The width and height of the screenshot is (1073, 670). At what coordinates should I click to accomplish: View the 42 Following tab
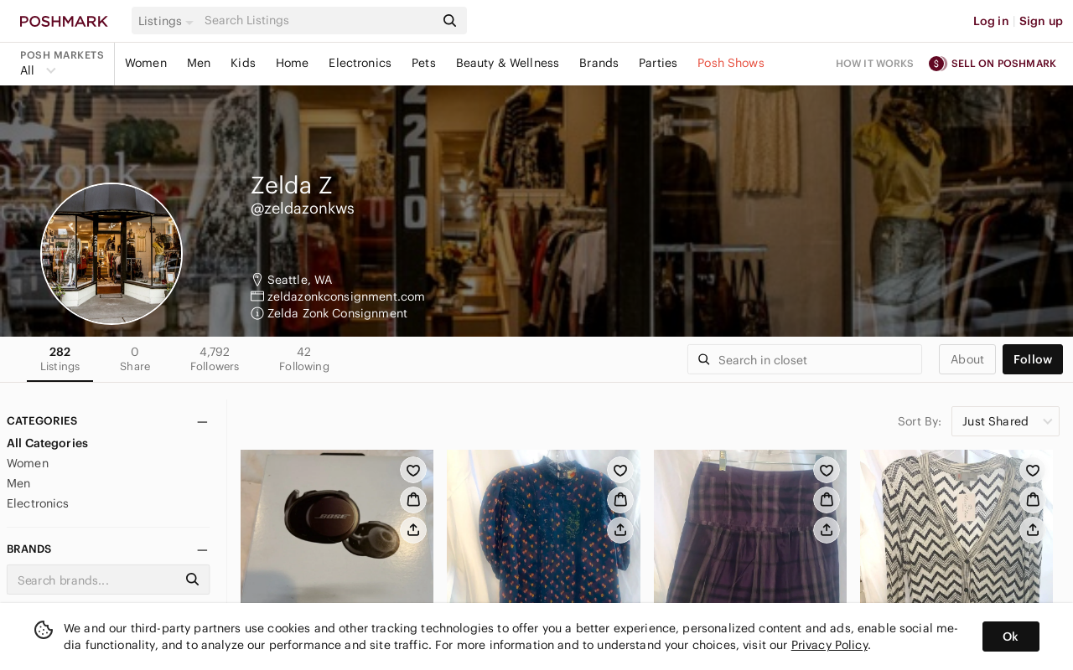tap(304, 359)
